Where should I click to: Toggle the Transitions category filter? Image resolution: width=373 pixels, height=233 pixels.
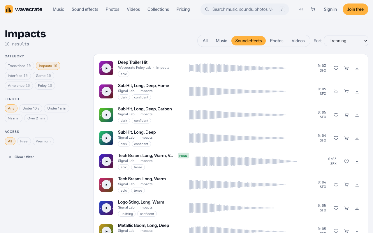point(19,66)
